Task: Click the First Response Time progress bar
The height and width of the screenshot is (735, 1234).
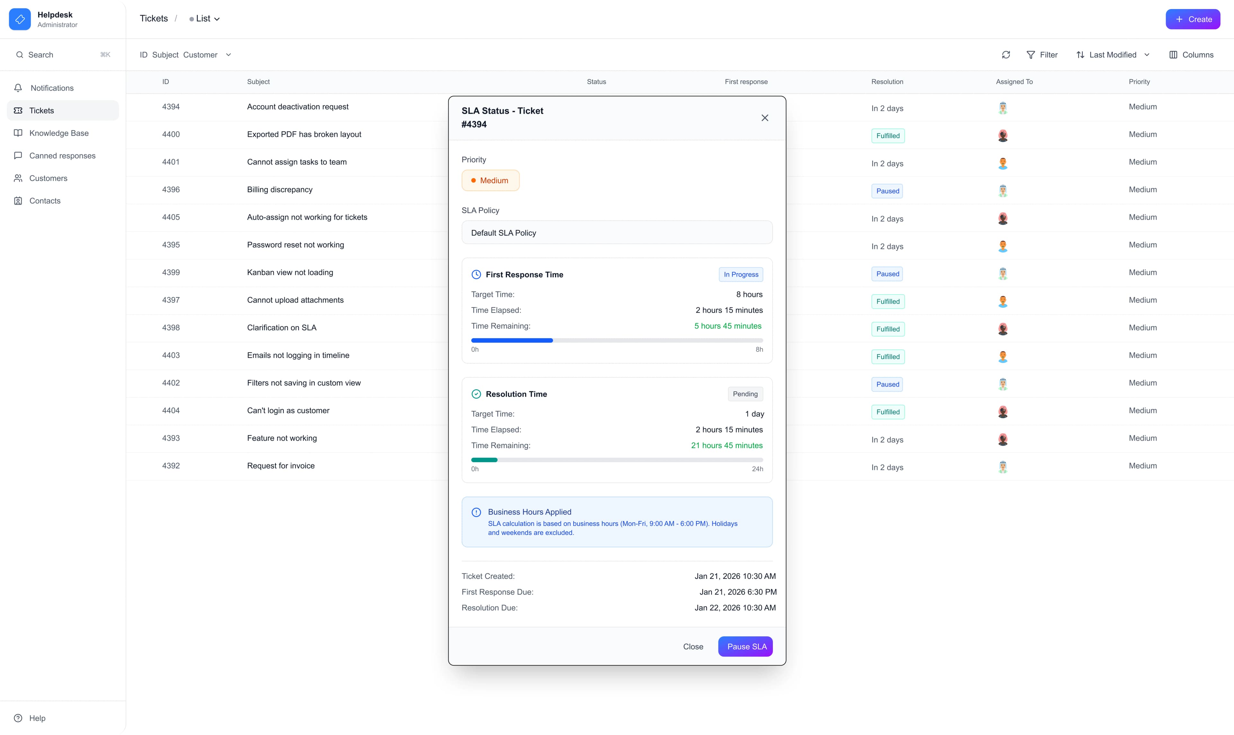Action: [616, 340]
